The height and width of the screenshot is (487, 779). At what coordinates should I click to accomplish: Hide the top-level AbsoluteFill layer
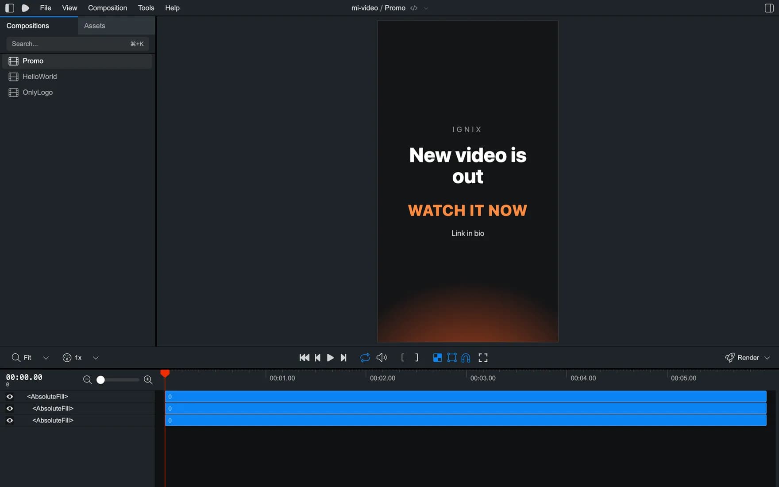9,397
